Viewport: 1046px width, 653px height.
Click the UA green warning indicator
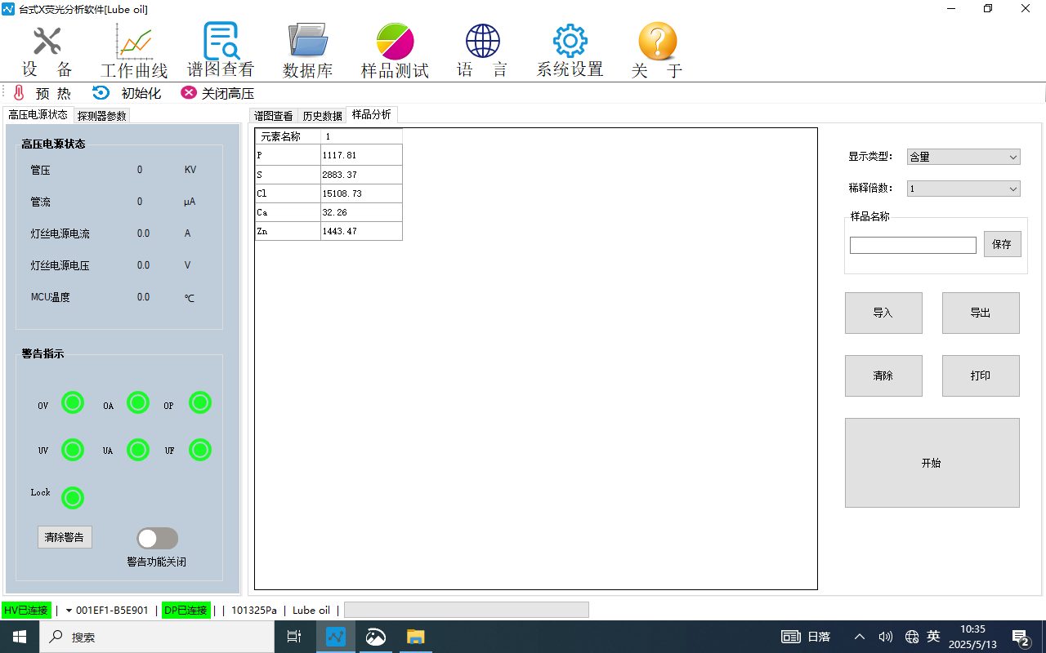click(138, 450)
